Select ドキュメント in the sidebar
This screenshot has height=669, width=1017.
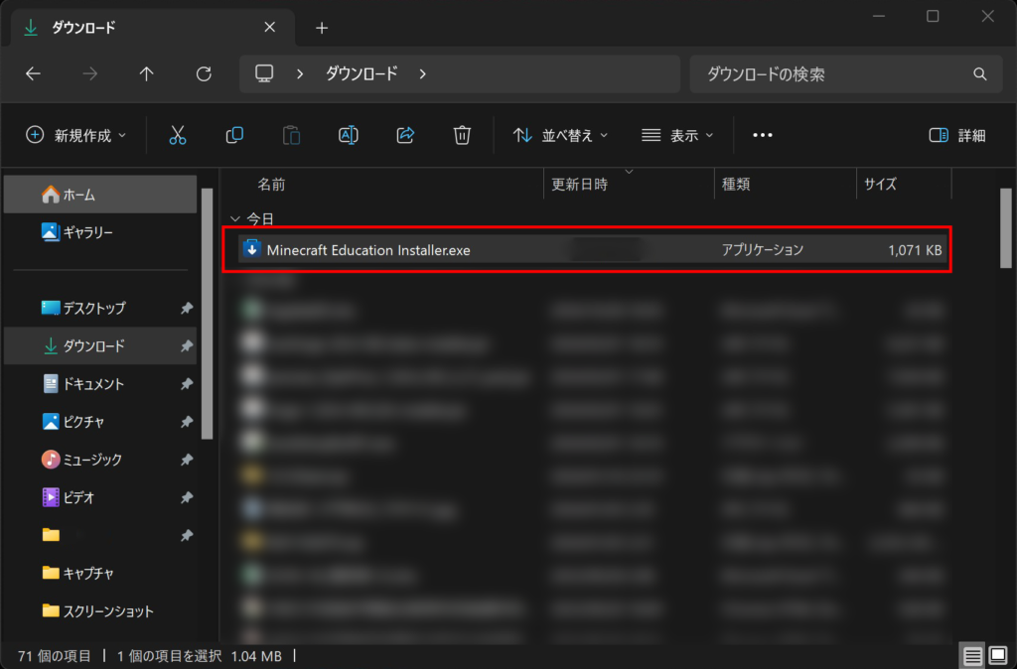93,383
